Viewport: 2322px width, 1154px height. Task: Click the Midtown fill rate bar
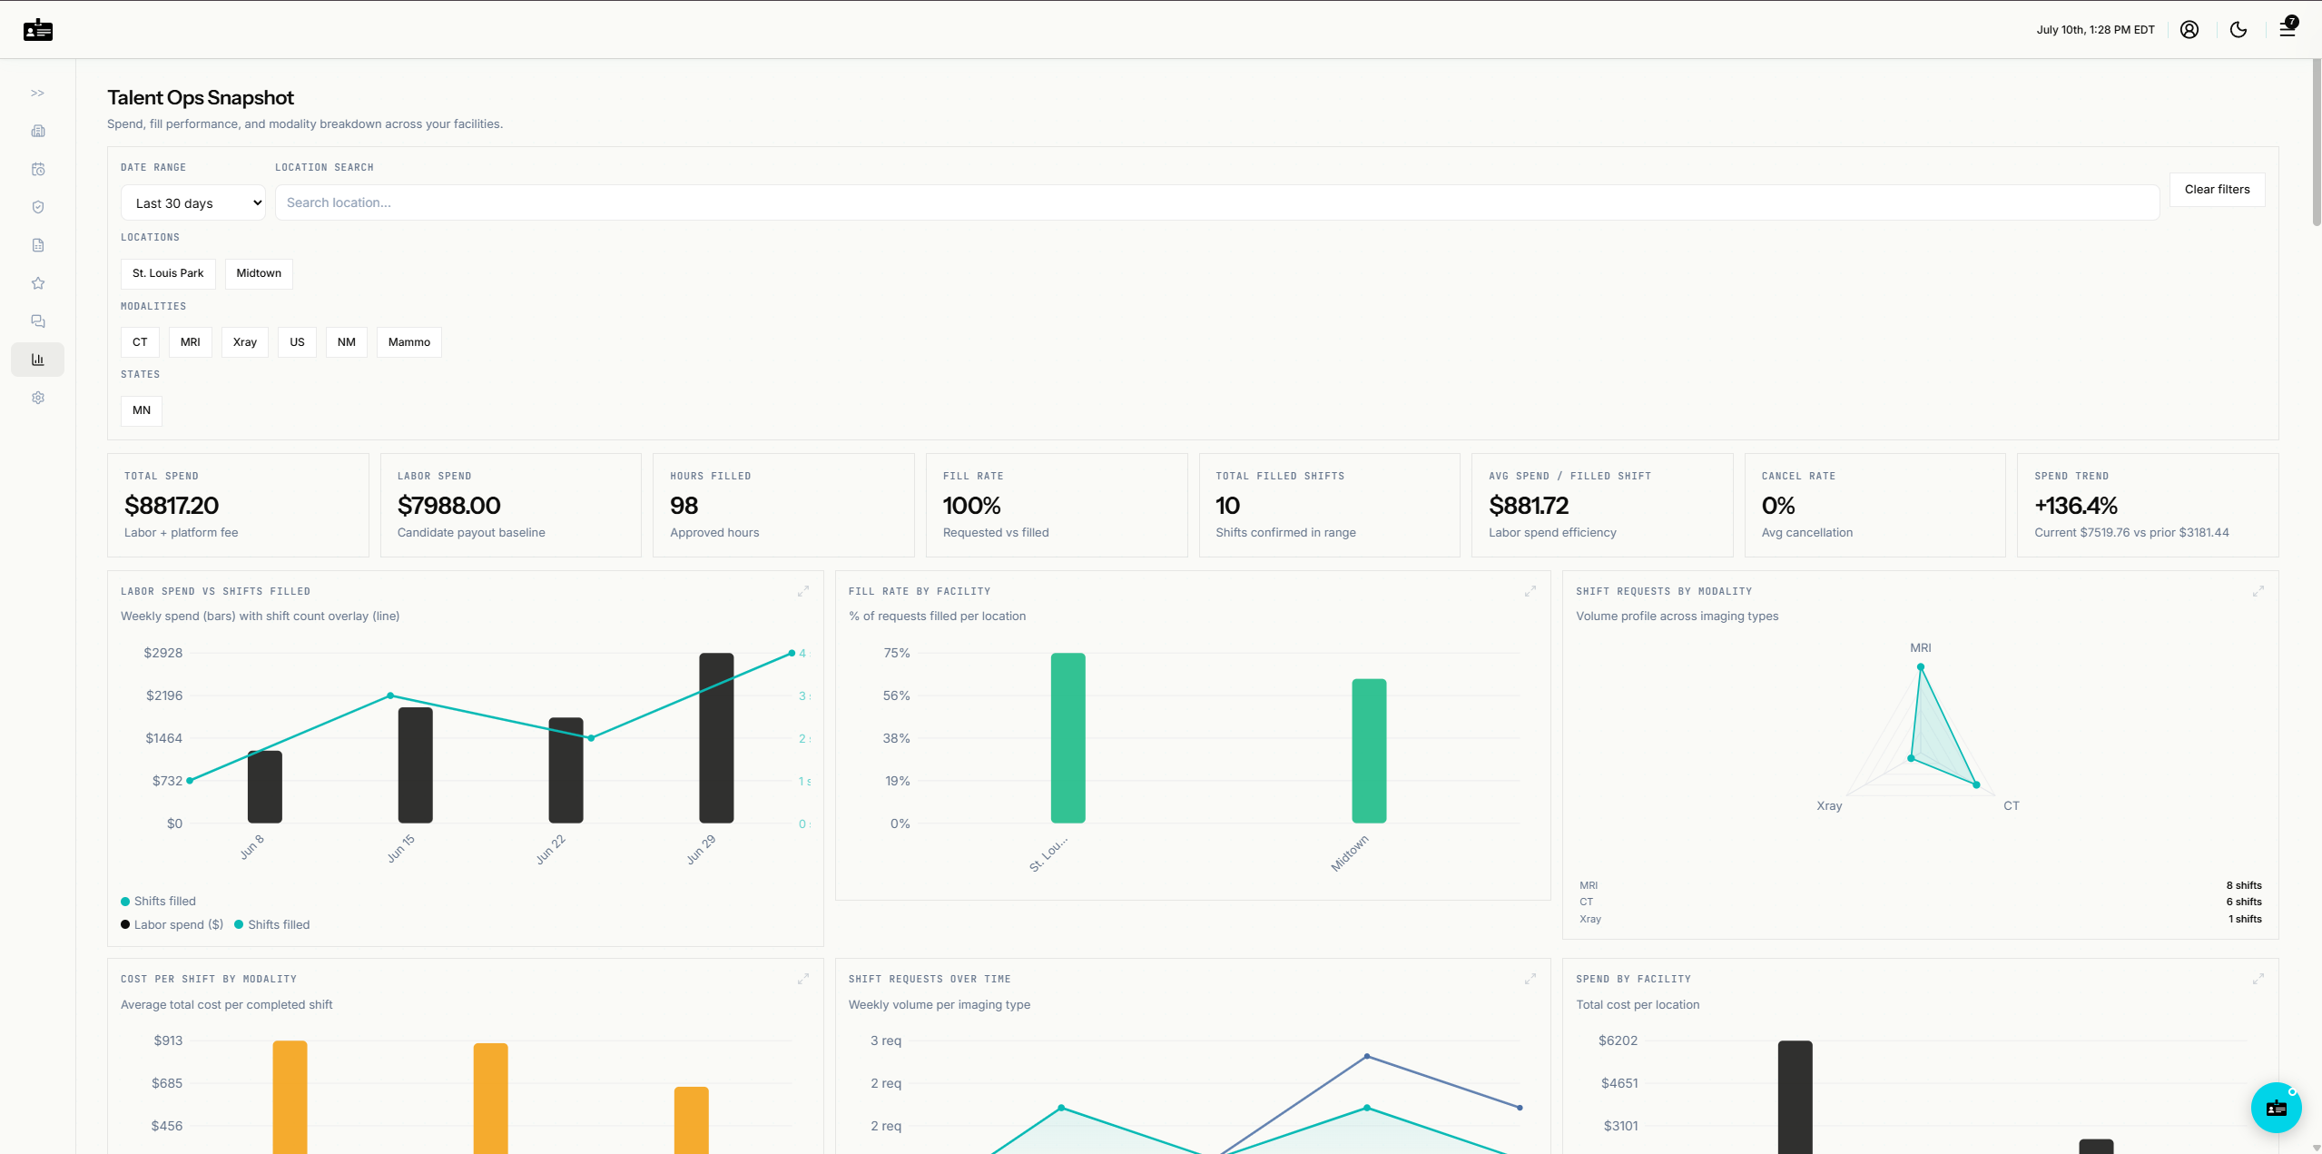click(1369, 751)
